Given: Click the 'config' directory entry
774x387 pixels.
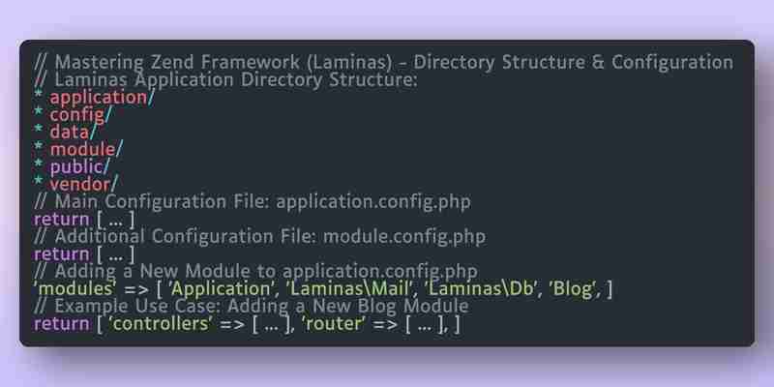Looking at the screenshot, I should [x=77, y=114].
